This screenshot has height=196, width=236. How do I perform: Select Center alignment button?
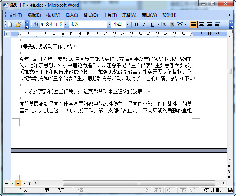pos(202,24)
